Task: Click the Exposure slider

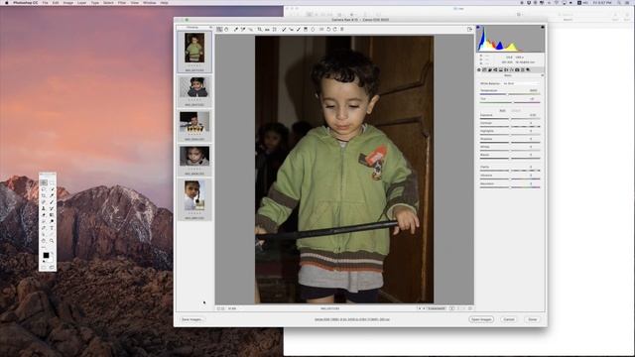Action: point(510,119)
